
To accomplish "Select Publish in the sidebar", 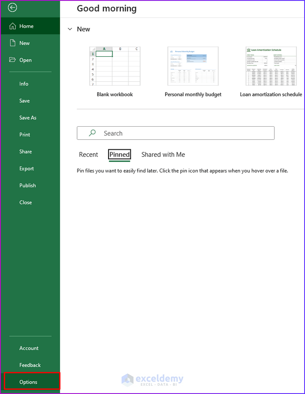I will 27,186.
